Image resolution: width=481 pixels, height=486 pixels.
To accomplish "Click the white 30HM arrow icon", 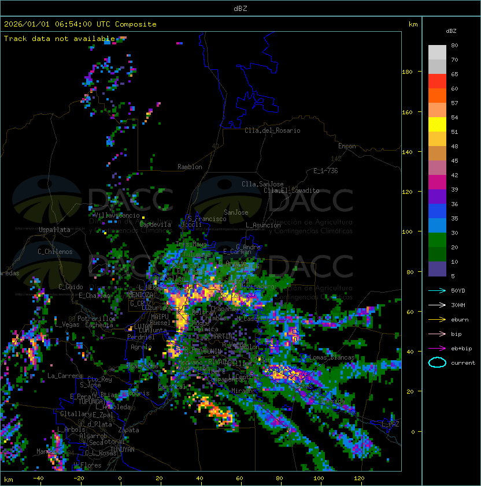I will click(437, 305).
